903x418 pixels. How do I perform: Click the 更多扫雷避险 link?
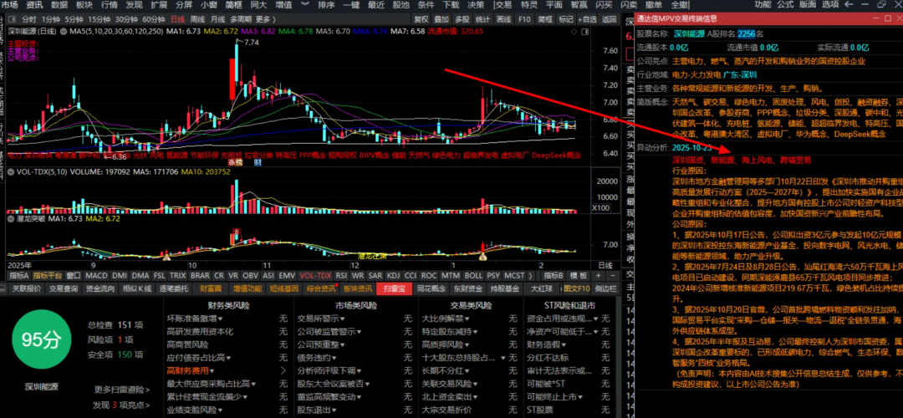(x=118, y=390)
